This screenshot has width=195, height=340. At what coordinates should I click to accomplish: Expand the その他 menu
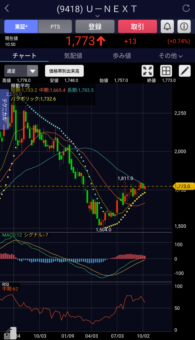(x=171, y=56)
